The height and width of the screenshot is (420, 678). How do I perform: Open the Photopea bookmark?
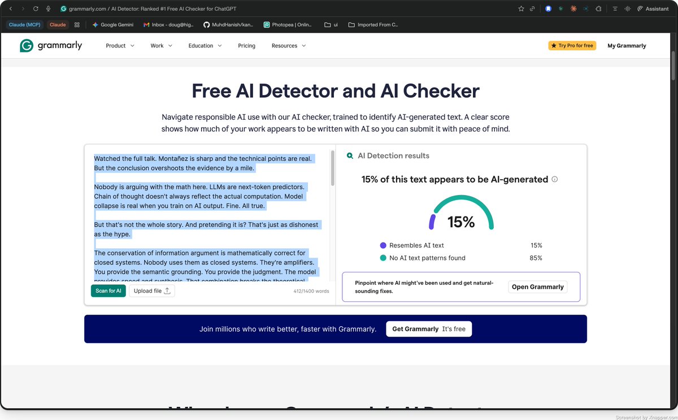point(288,25)
